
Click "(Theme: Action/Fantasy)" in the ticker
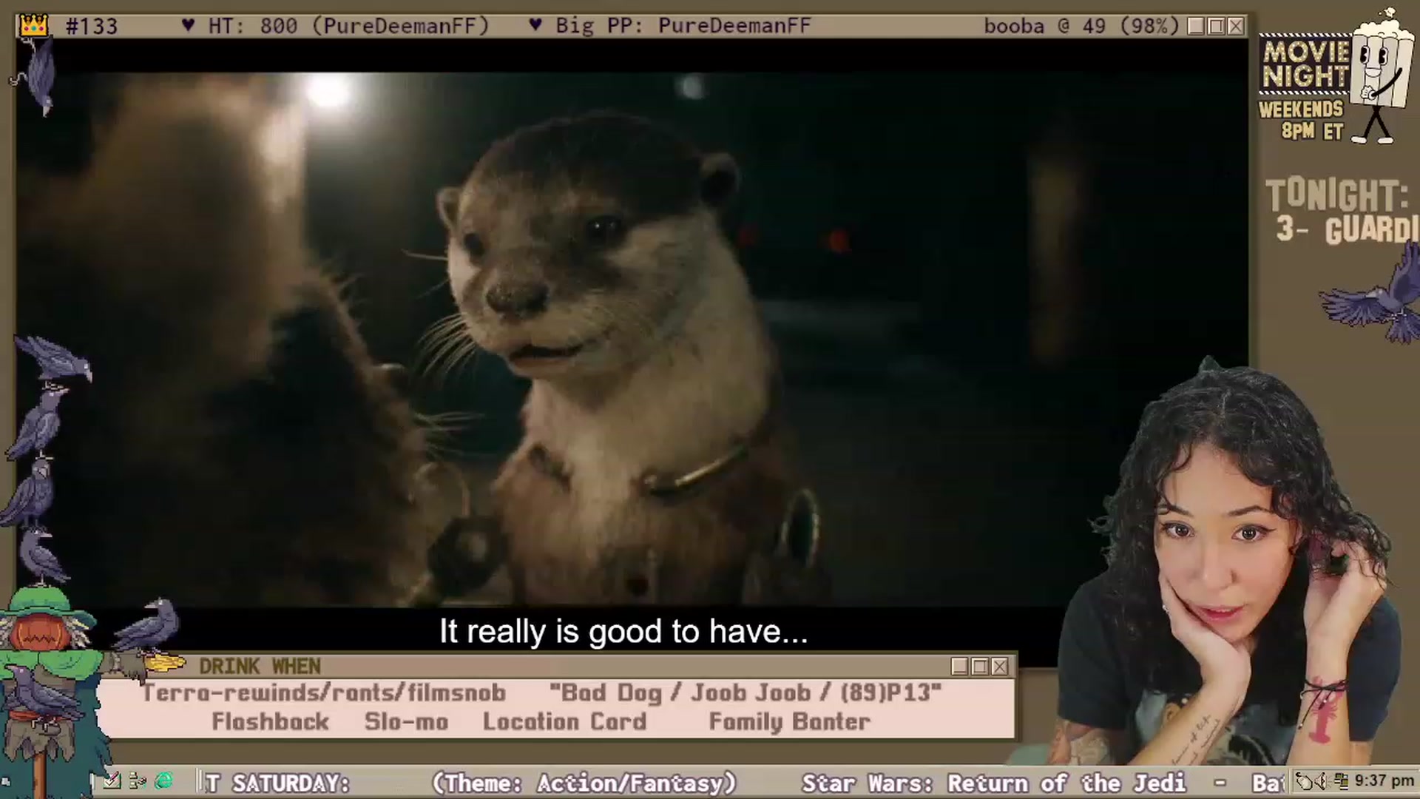pos(584,783)
